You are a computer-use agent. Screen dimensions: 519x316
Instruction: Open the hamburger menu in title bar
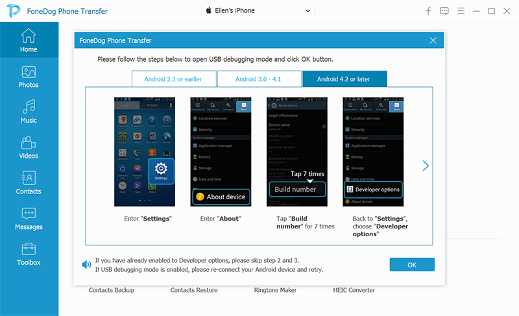461,11
